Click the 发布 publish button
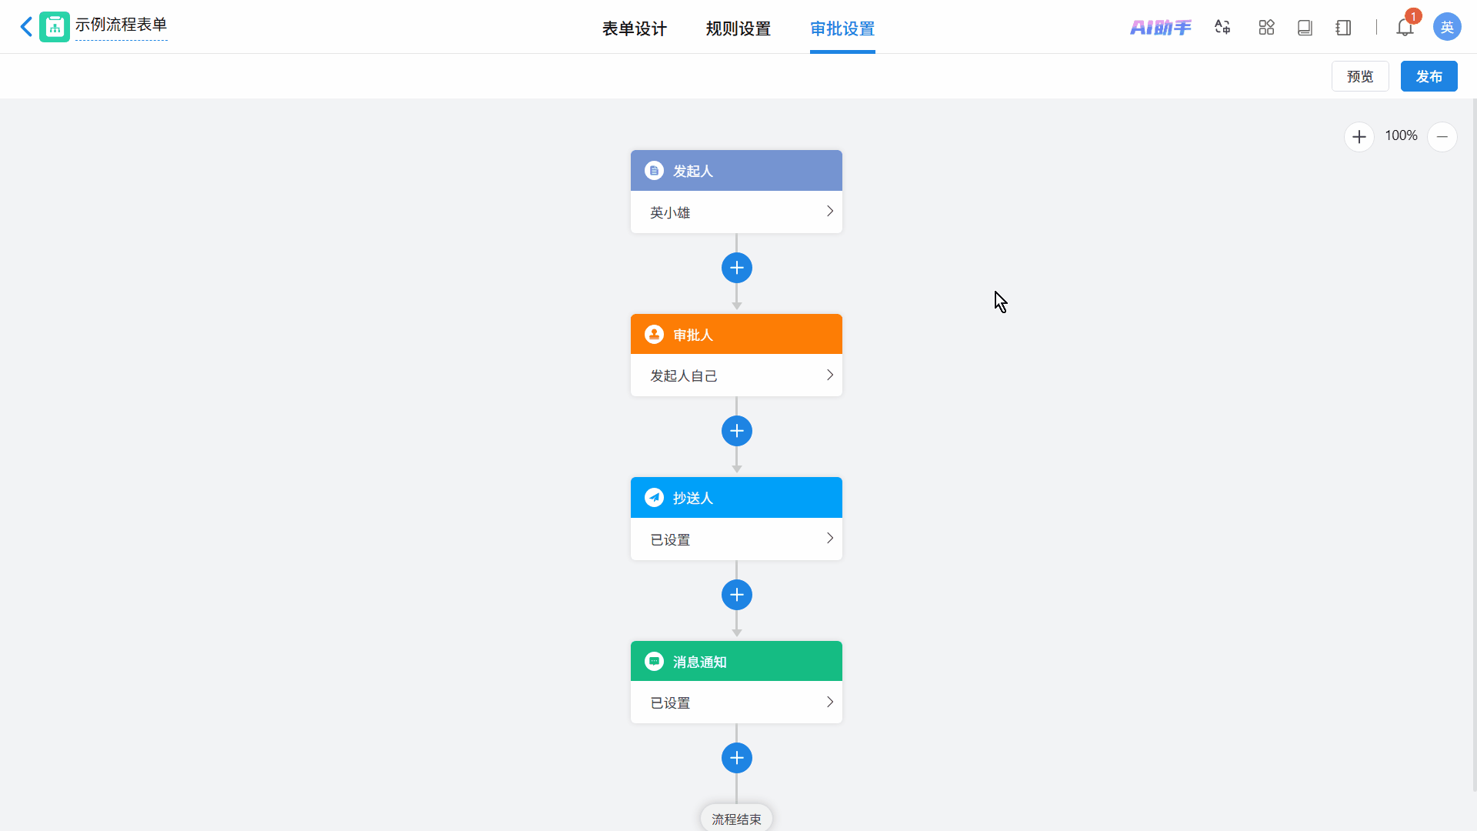The height and width of the screenshot is (831, 1477). tap(1429, 76)
